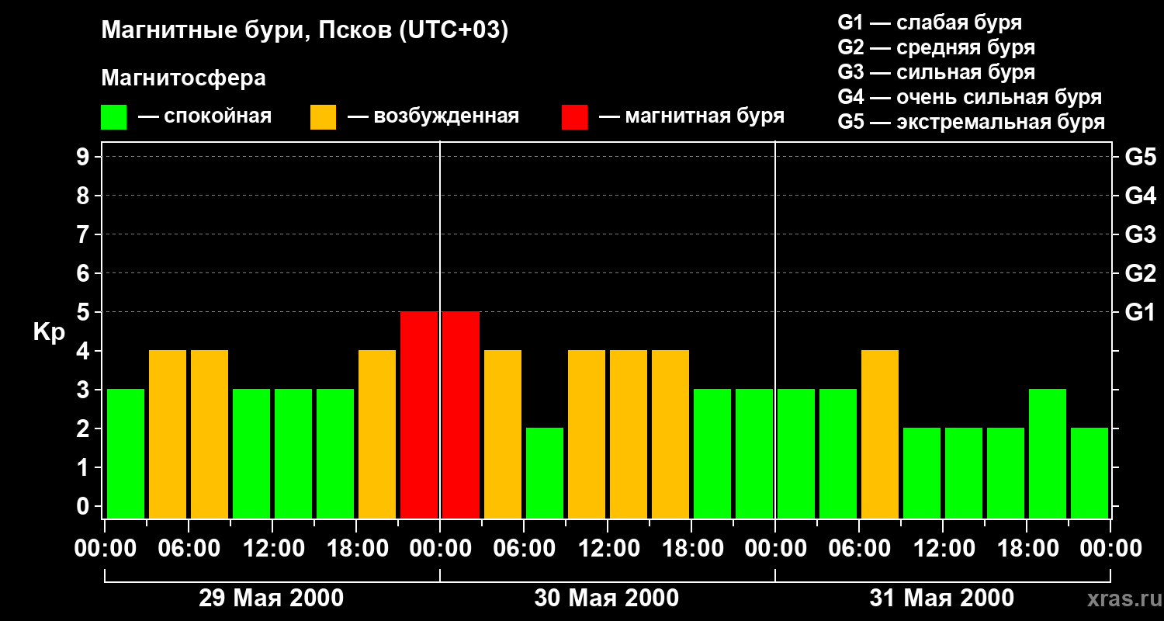Click the Kp axis label
The width and height of the screenshot is (1164, 621).
click(49, 332)
